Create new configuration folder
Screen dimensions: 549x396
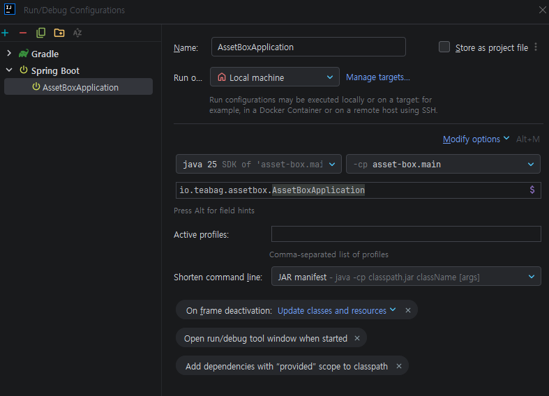pos(59,33)
